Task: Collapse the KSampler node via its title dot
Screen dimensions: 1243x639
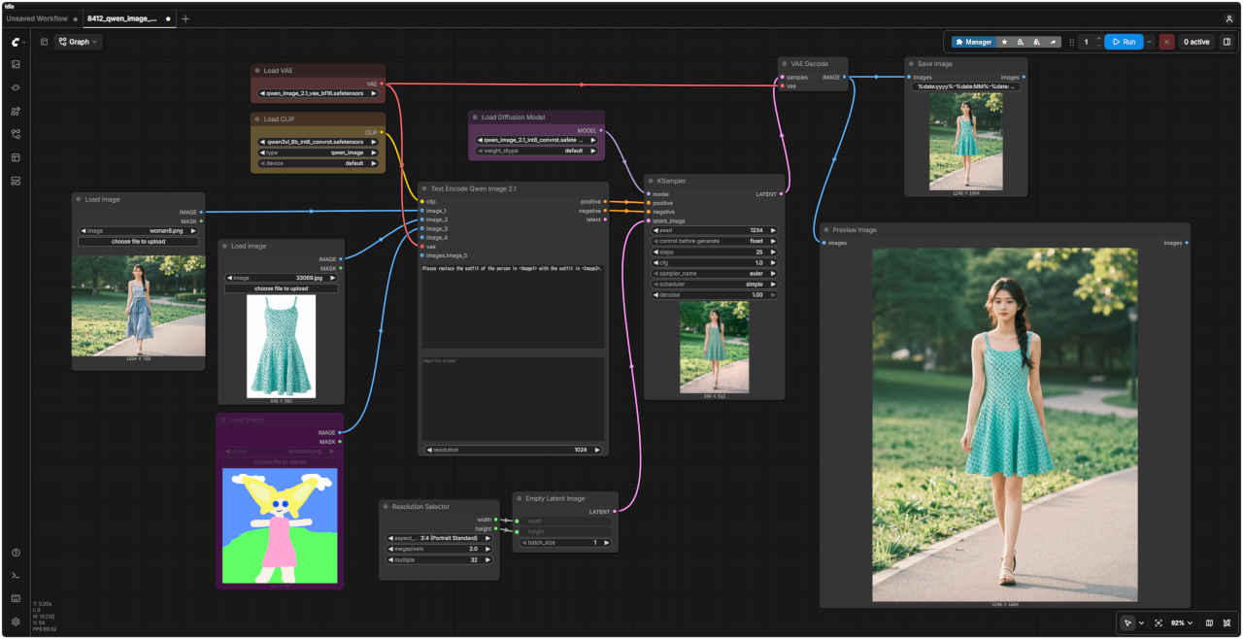Action: pos(651,181)
